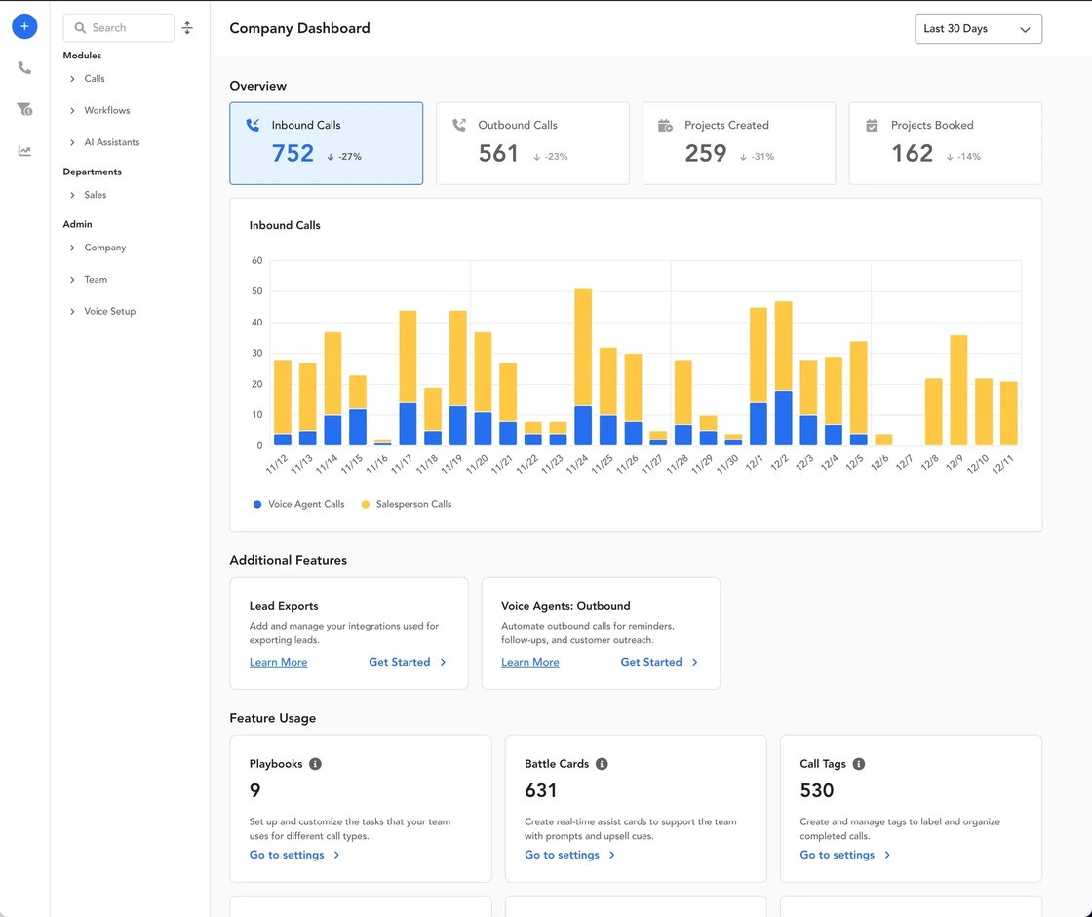Toggle Voice Agent Calls in chart legend
The height and width of the screenshot is (917, 1092).
click(x=299, y=504)
